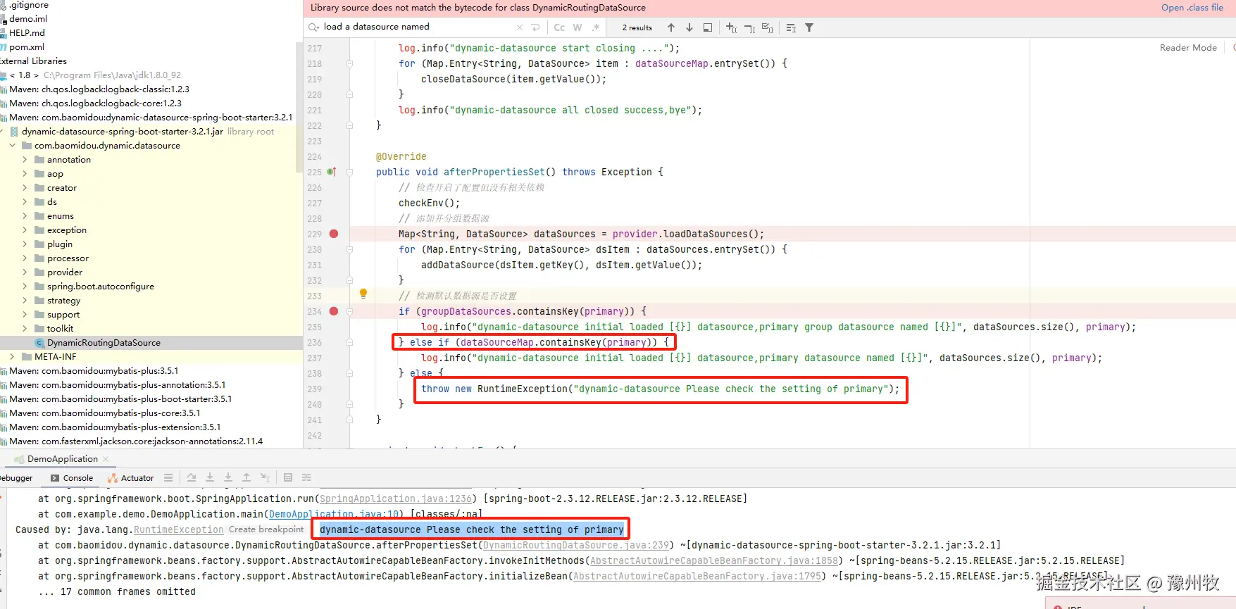The image size is (1236, 609).
Task: Select Maven mybatis-plus-core:3.5.1 library
Action: [104, 413]
